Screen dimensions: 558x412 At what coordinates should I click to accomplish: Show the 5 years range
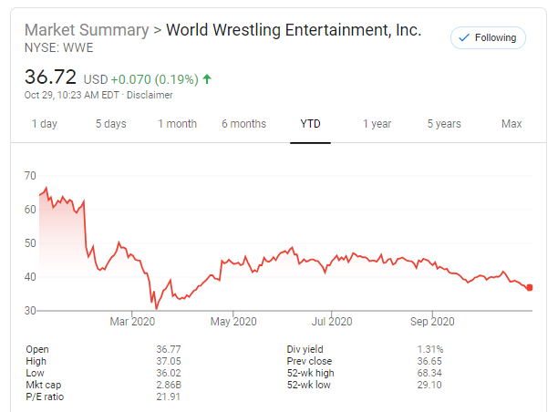click(444, 124)
